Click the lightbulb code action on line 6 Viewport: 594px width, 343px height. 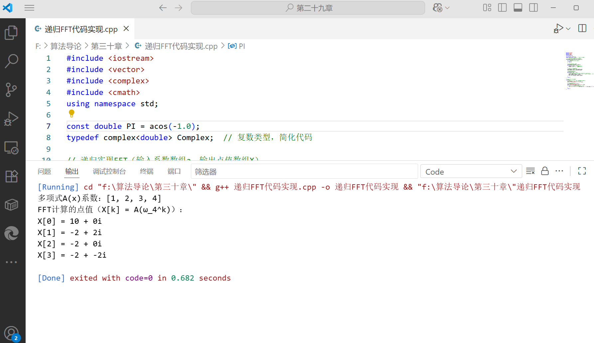(72, 113)
